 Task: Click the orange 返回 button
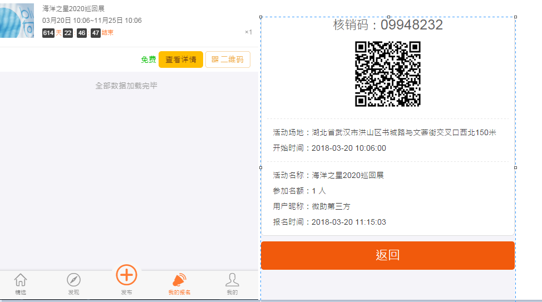click(x=388, y=255)
